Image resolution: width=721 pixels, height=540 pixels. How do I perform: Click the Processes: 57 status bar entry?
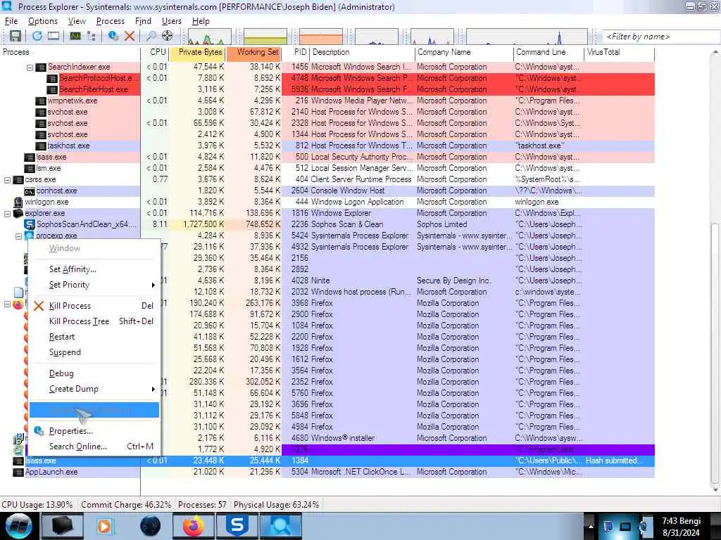pyautogui.click(x=202, y=505)
